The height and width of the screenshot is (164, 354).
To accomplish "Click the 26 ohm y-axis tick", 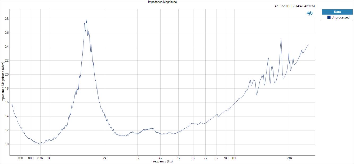I will click(x=6, y=33).
